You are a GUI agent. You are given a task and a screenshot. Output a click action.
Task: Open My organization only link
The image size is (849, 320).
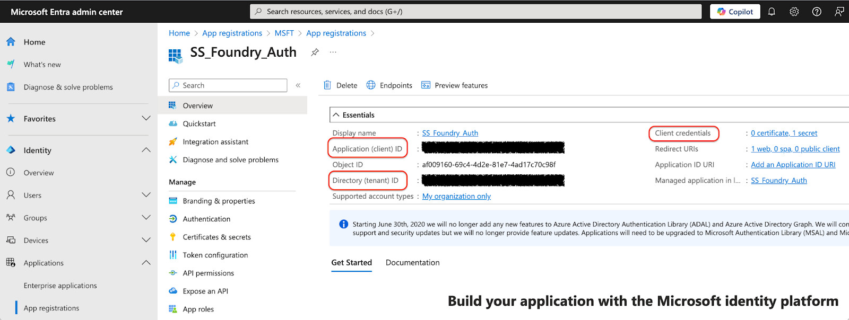[456, 196]
